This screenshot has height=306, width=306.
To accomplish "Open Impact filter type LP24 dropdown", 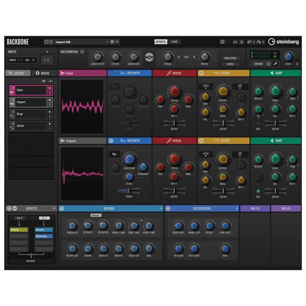I will pyautogui.click(x=206, y=154).
